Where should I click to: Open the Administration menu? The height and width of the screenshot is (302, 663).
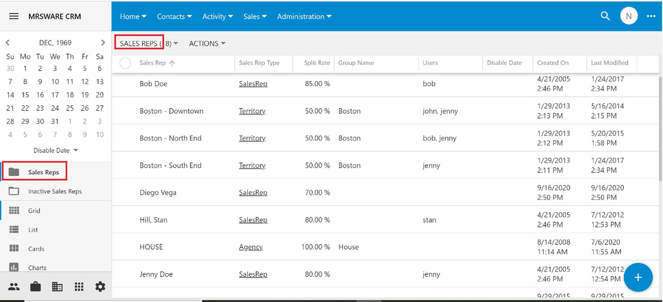[304, 16]
